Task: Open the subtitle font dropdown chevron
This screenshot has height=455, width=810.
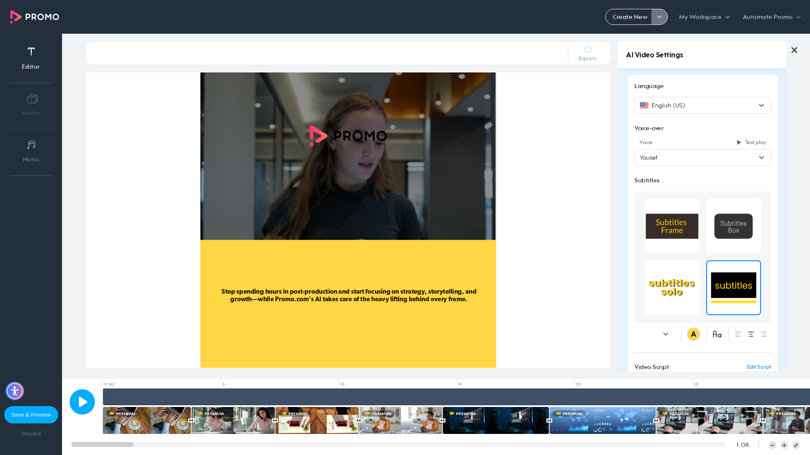Action: click(x=666, y=334)
